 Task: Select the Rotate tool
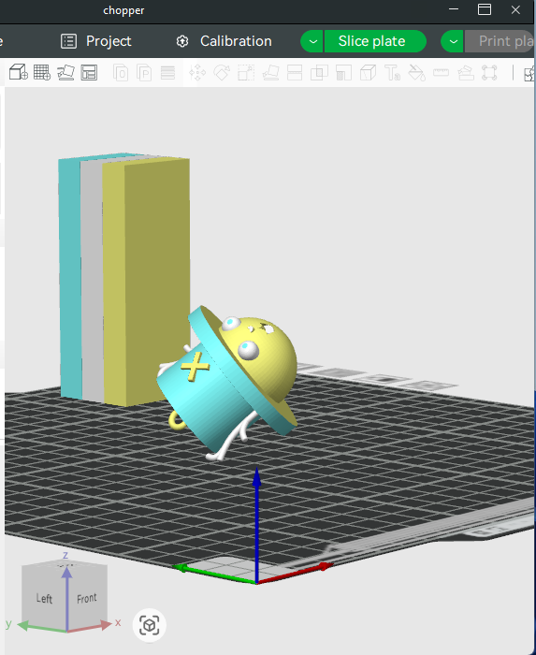click(222, 73)
